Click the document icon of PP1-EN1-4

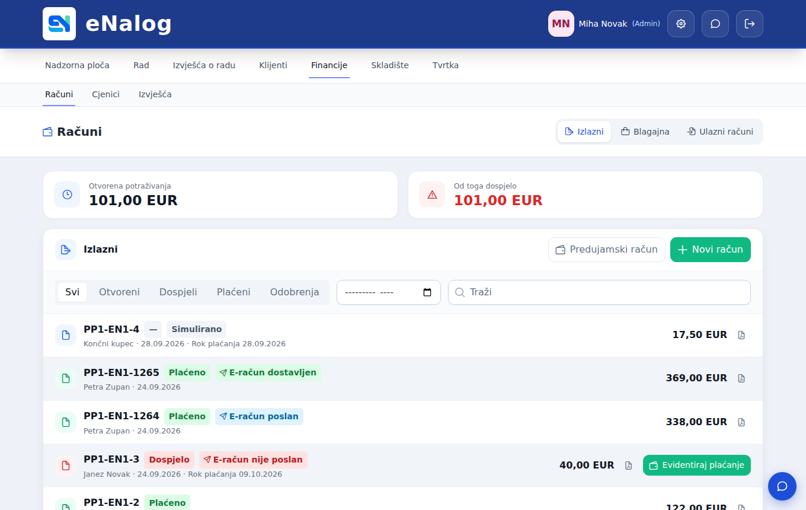point(66,335)
